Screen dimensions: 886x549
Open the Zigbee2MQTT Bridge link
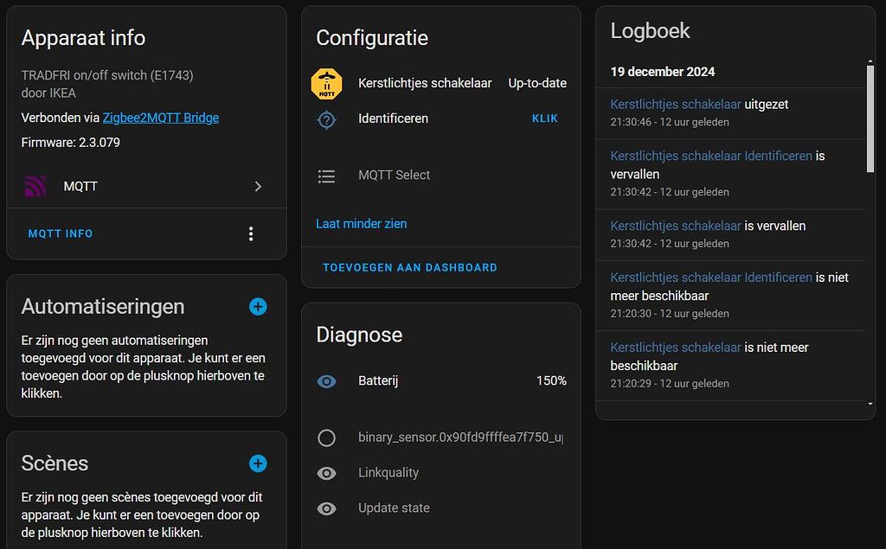pos(160,118)
